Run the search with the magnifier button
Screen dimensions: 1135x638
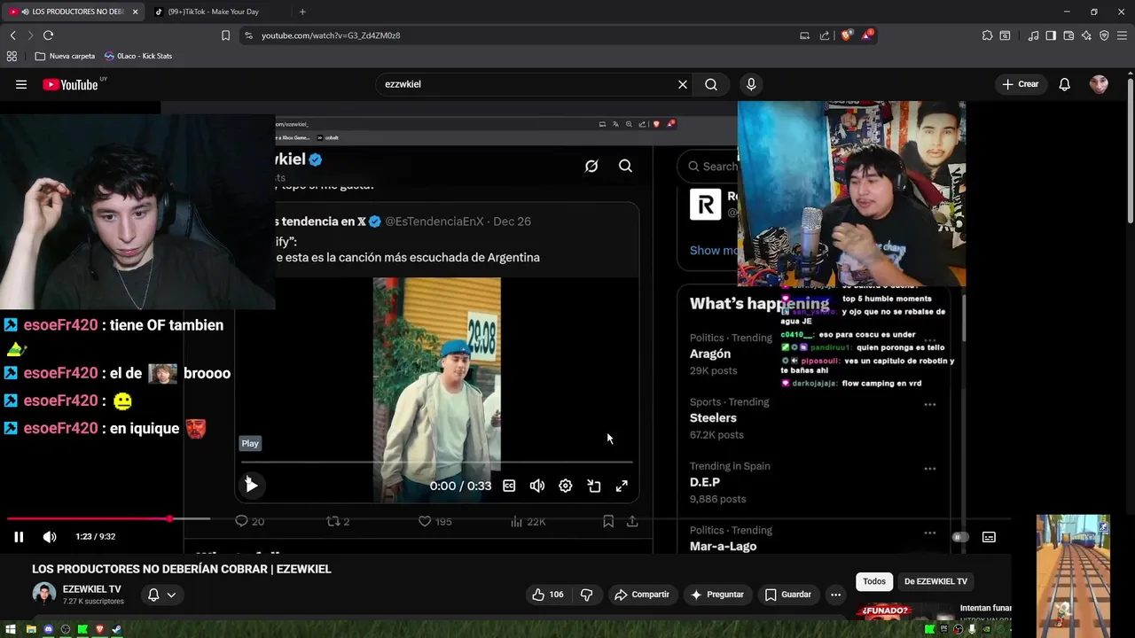711,84
